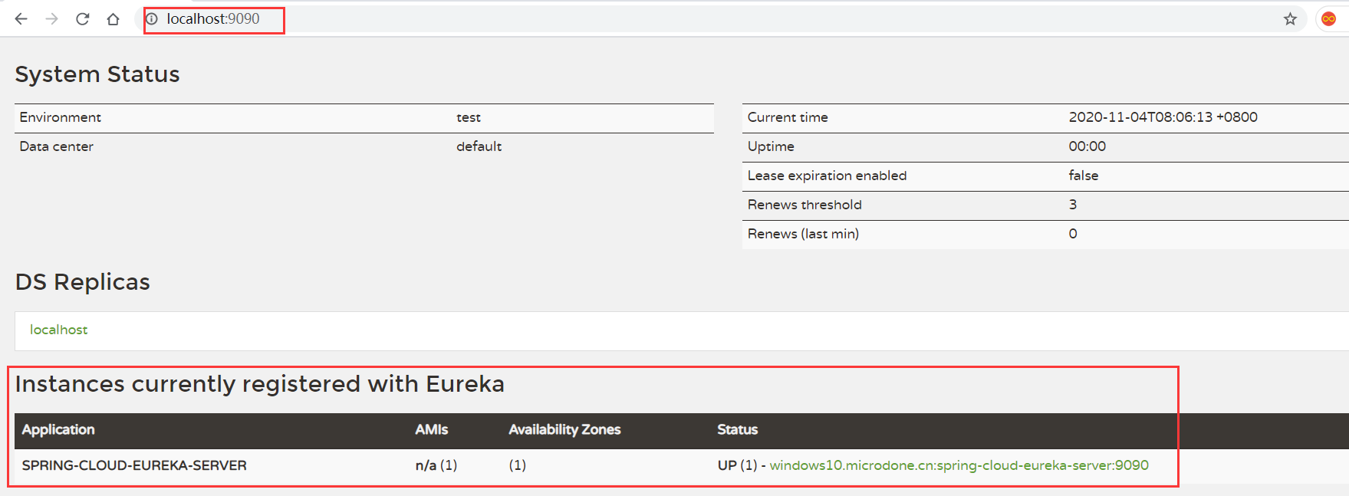Image resolution: width=1349 pixels, height=496 pixels.
Task: Click timestamp 2020-11-04T08:06:13 +0800
Action: pyautogui.click(x=1163, y=117)
